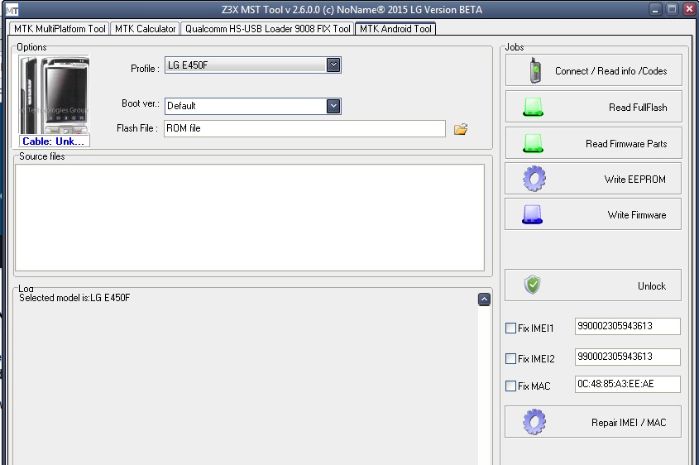Screen dimensions: 699x465
Task: Open the Boot ver. dropdown arrow
Action: (x=333, y=106)
